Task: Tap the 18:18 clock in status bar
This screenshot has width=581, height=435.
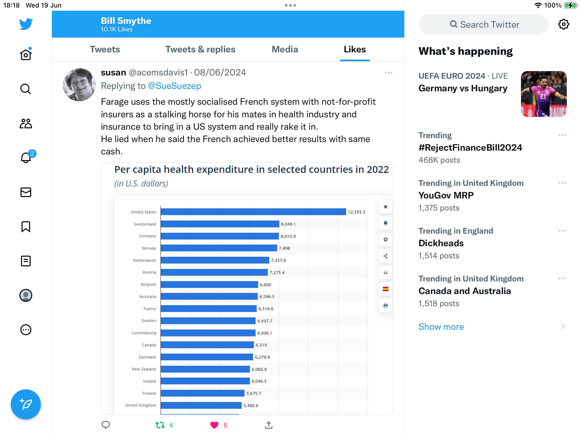Action: [x=11, y=5]
